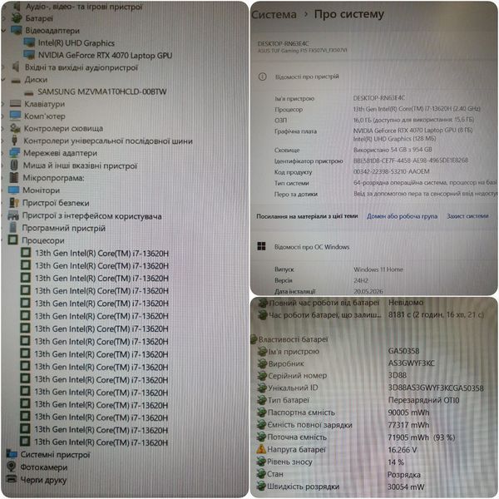The width and height of the screenshot is (499, 499).
Task: Click the Програмний пристрій icon
Action: pyautogui.click(x=13, y=228)
